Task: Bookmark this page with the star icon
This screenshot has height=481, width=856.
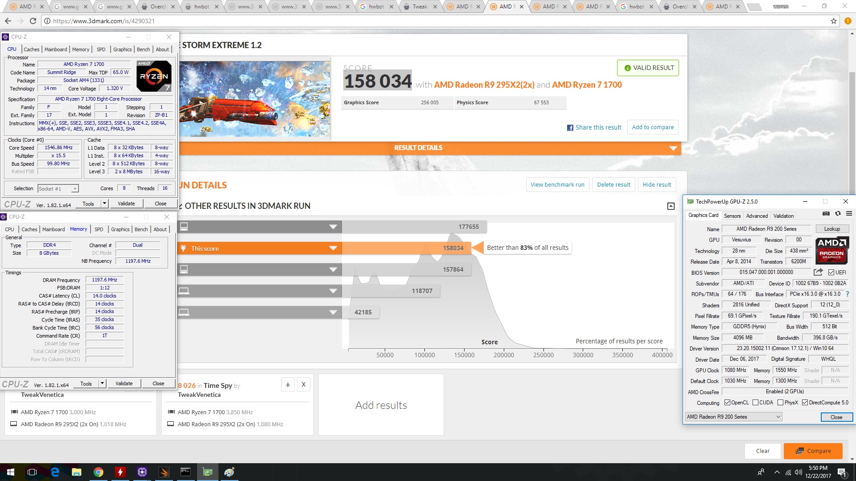Action: click(833, 21)
